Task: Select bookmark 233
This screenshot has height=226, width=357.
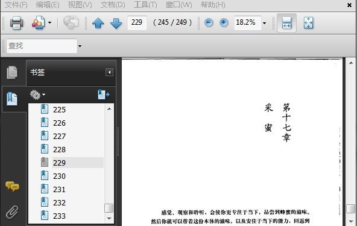Action: coord(60,216)
